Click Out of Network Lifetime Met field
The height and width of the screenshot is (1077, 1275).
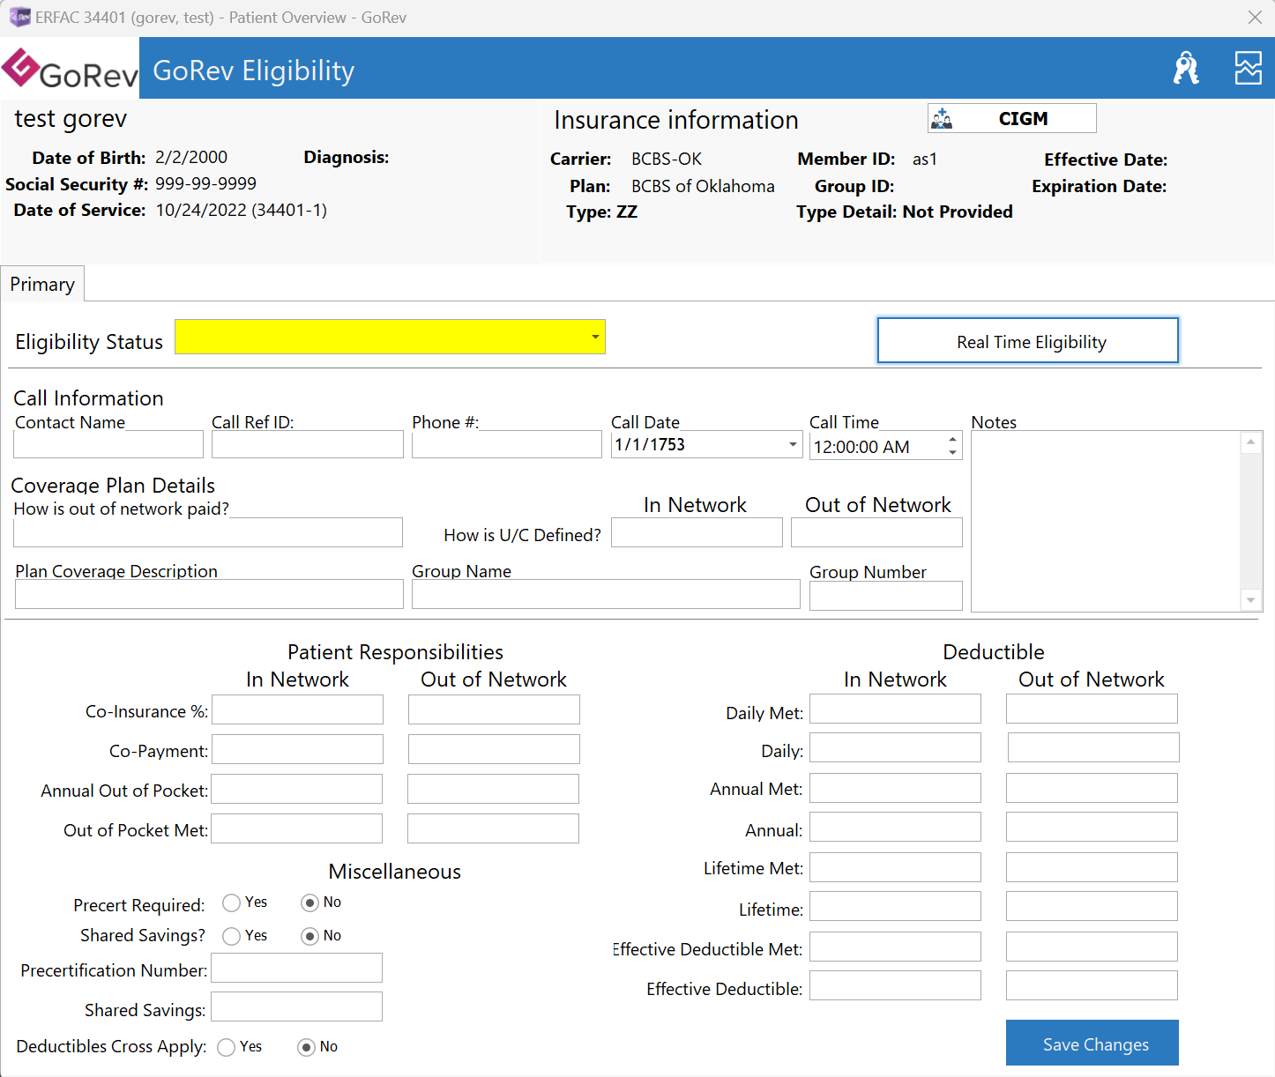click(1092, 867)
